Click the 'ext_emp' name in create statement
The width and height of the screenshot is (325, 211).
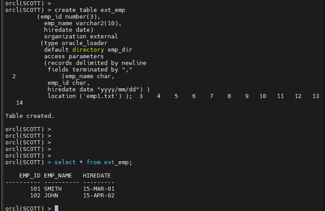pos(113,10)
